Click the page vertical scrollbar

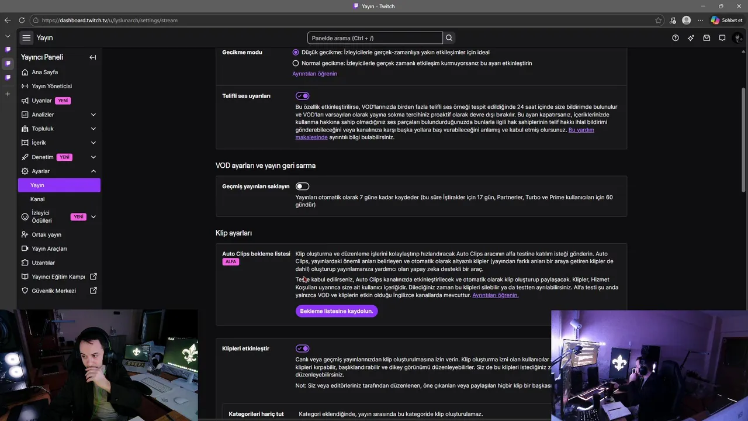(x=744, y=139)
